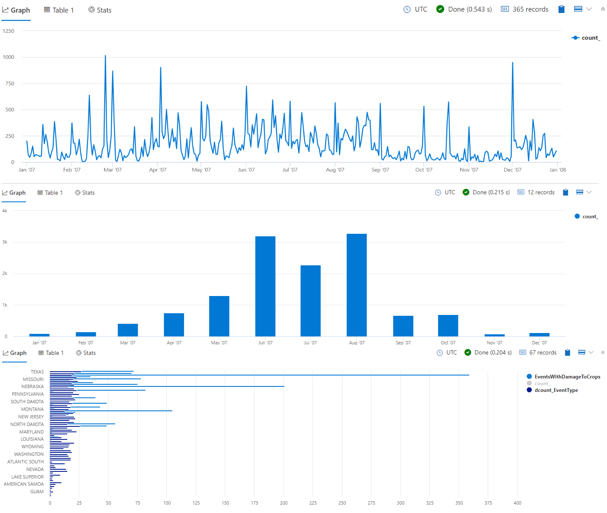Copy results with clipboard icon near 365 records

[561, 9]
